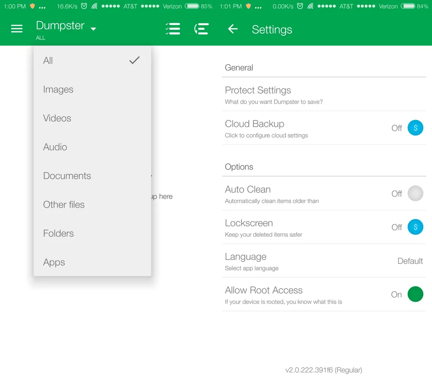Viewport: 432px width, 384px height.
Task: Disable the Allow Root Access toggle
Action: [415, 294]
